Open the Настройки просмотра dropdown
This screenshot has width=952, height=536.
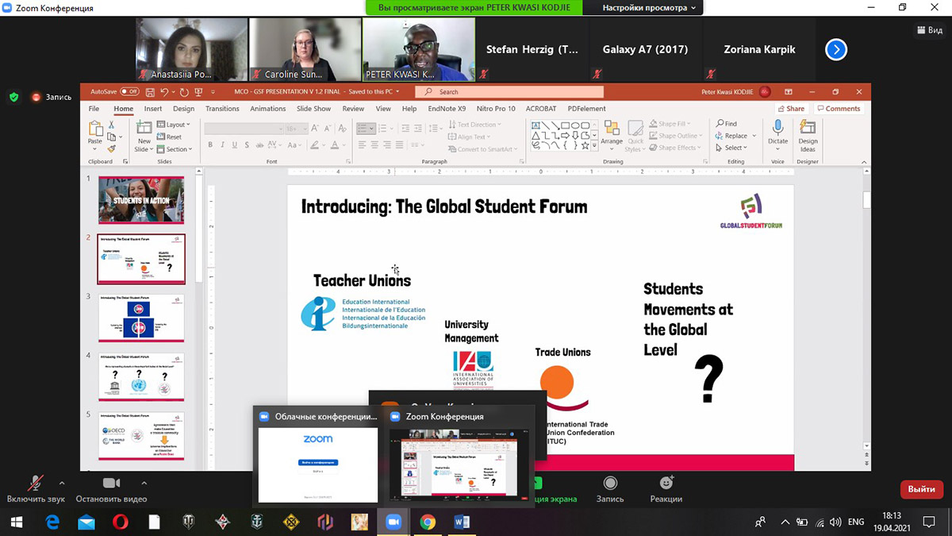(649, 8)
